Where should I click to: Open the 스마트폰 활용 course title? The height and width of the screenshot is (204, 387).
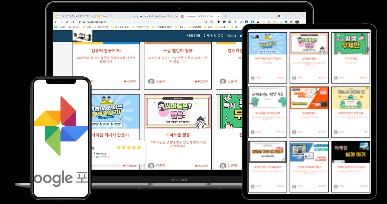click(x=178, y=135)
